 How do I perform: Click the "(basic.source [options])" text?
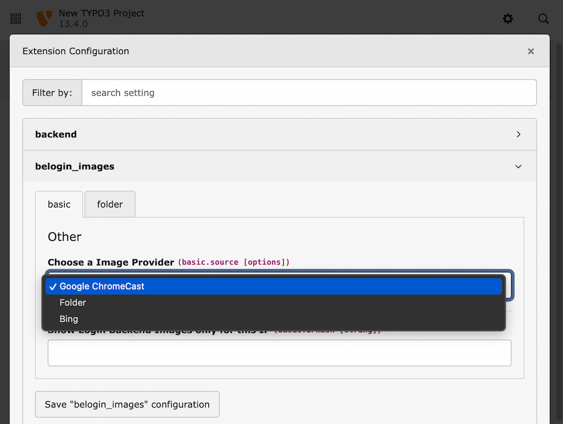click(234, 262)
